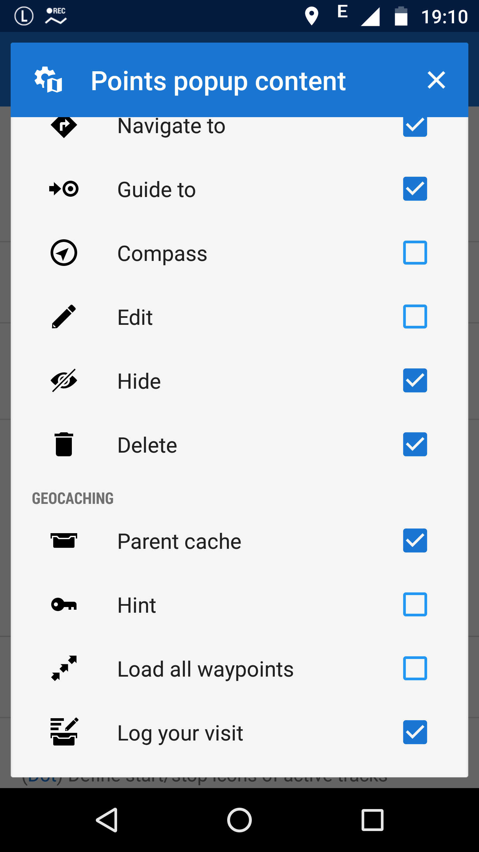479x852 pixels.
Task: Check the Load all waypoints box
Action: (415, 668)
